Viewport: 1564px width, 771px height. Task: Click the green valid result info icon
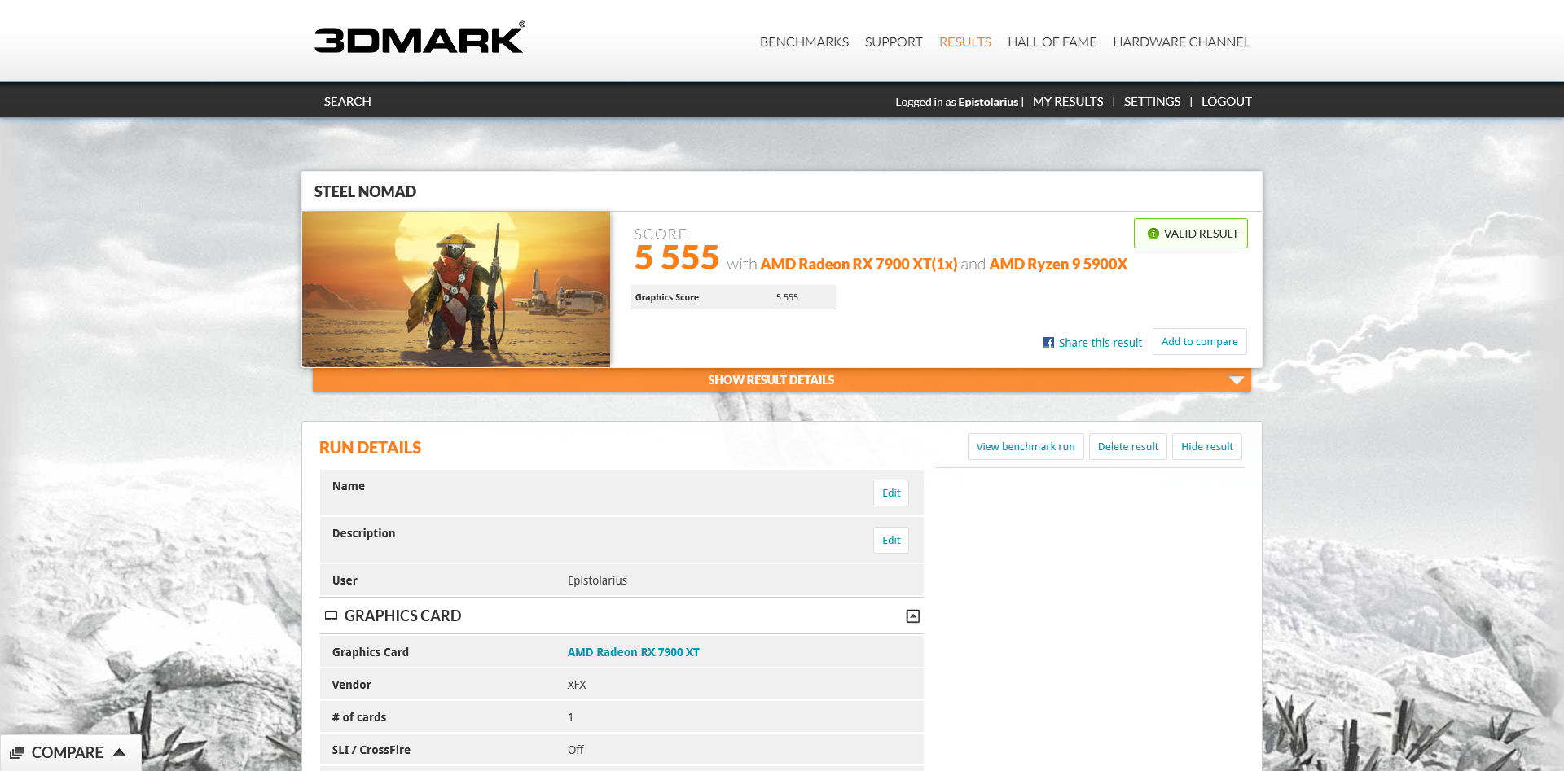(x=1153, y=234)
